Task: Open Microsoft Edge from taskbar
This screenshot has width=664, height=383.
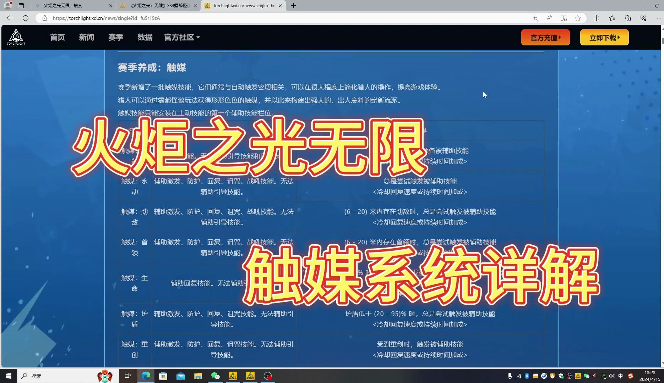Action: click(x=146, y=376)
